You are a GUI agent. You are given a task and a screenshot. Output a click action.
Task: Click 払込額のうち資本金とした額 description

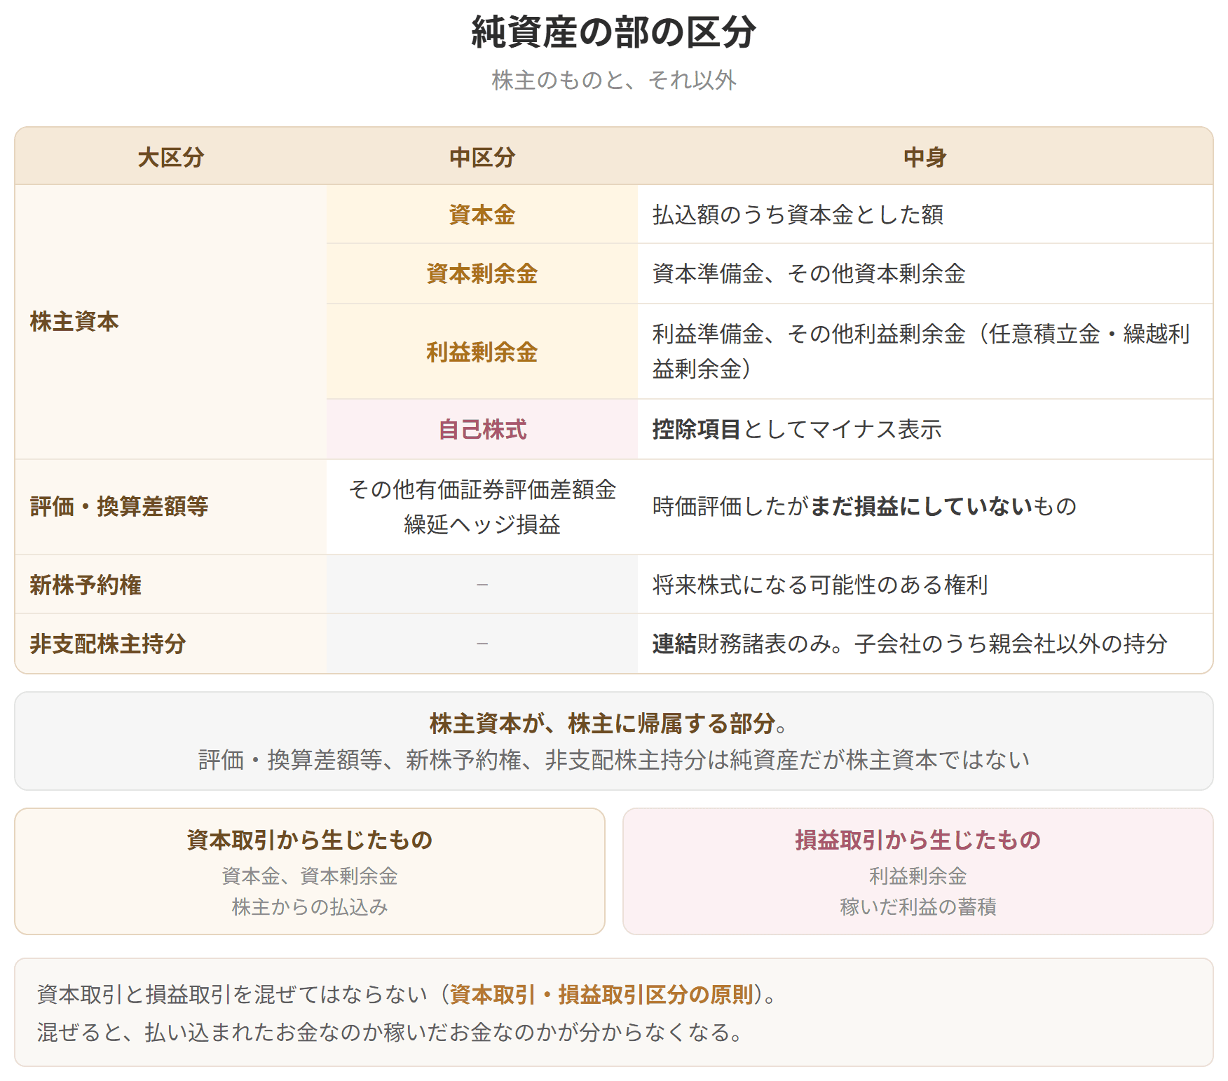[798, 215]
